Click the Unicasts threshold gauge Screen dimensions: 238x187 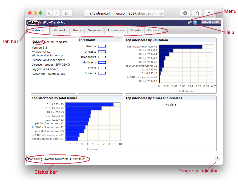[102, 52]
